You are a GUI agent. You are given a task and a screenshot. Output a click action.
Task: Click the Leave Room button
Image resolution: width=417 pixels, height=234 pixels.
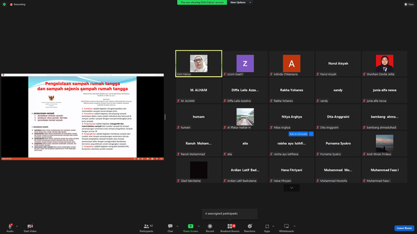(x=404, y=228)
